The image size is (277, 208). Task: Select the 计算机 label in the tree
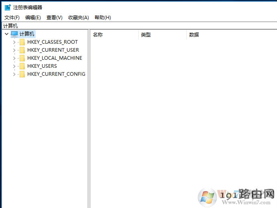(27, 34)
